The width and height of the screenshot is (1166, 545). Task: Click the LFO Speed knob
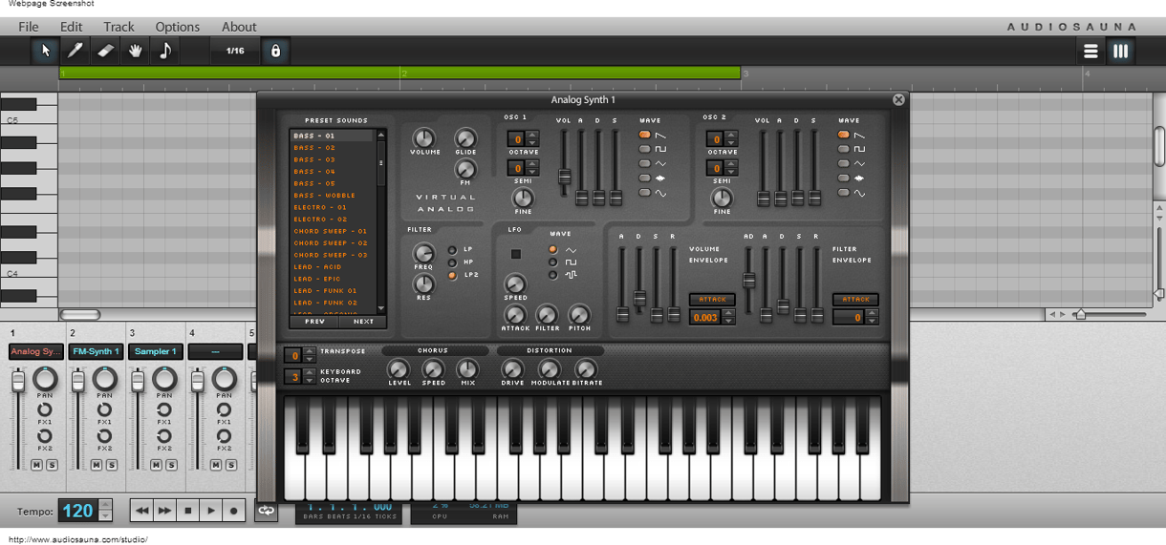515,283
